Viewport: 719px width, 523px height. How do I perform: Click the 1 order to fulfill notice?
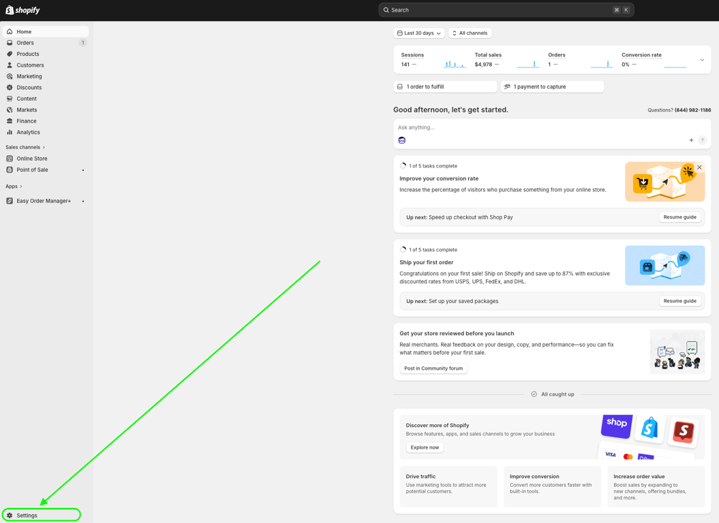(x=445, y=86)
